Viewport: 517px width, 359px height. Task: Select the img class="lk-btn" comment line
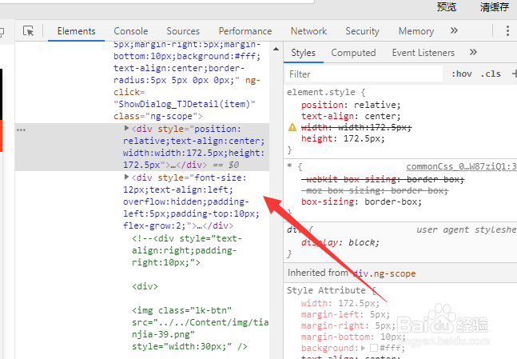tap(181, 310)
